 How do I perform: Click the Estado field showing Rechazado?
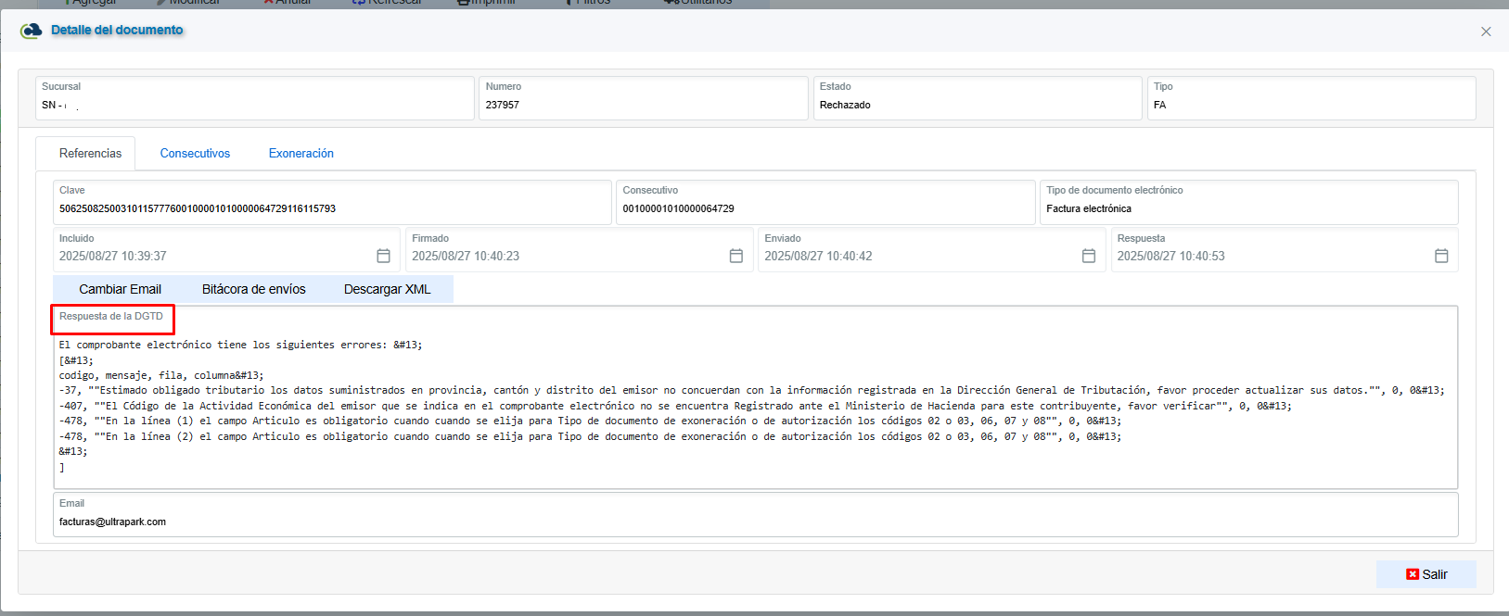tap(976, 105)
